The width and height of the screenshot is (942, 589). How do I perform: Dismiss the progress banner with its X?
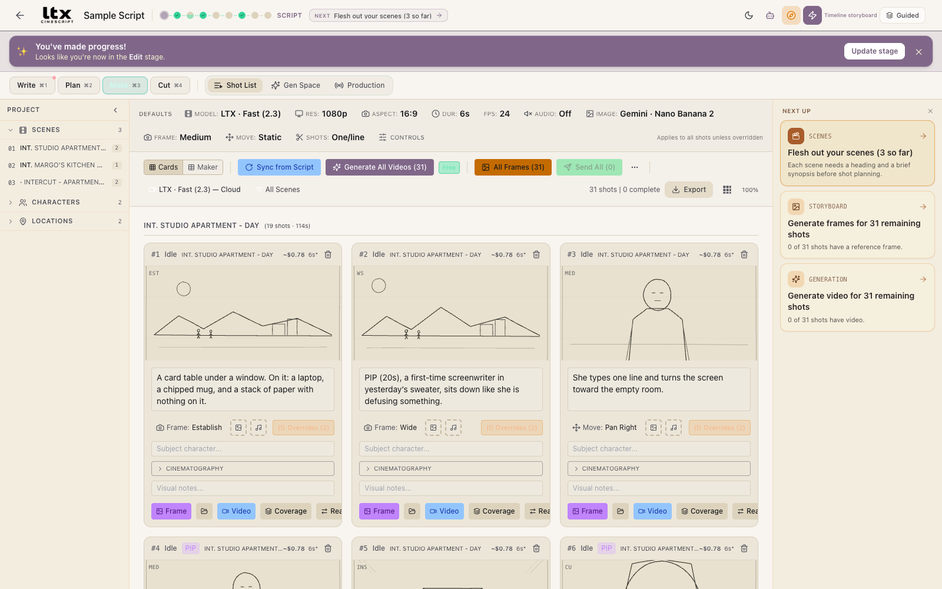[x=918, y=52]
